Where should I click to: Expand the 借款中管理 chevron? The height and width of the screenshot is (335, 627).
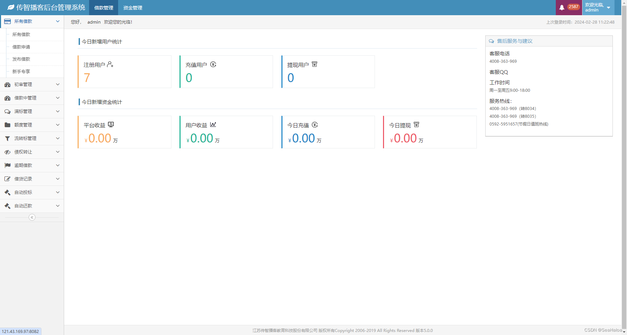(x=58, y=98)
